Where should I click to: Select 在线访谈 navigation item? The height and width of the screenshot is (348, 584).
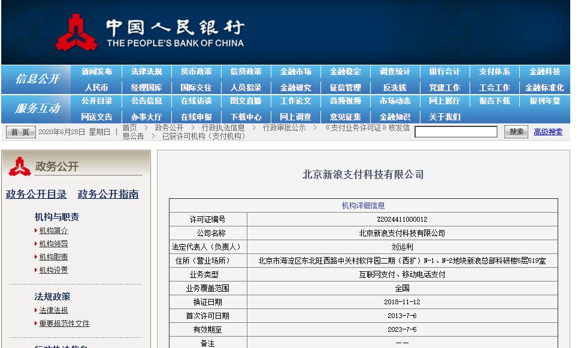tap(196, 101)
